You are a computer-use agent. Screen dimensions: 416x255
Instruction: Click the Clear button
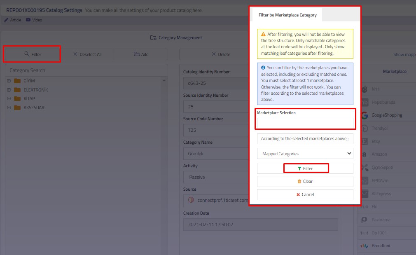point(305,181)
